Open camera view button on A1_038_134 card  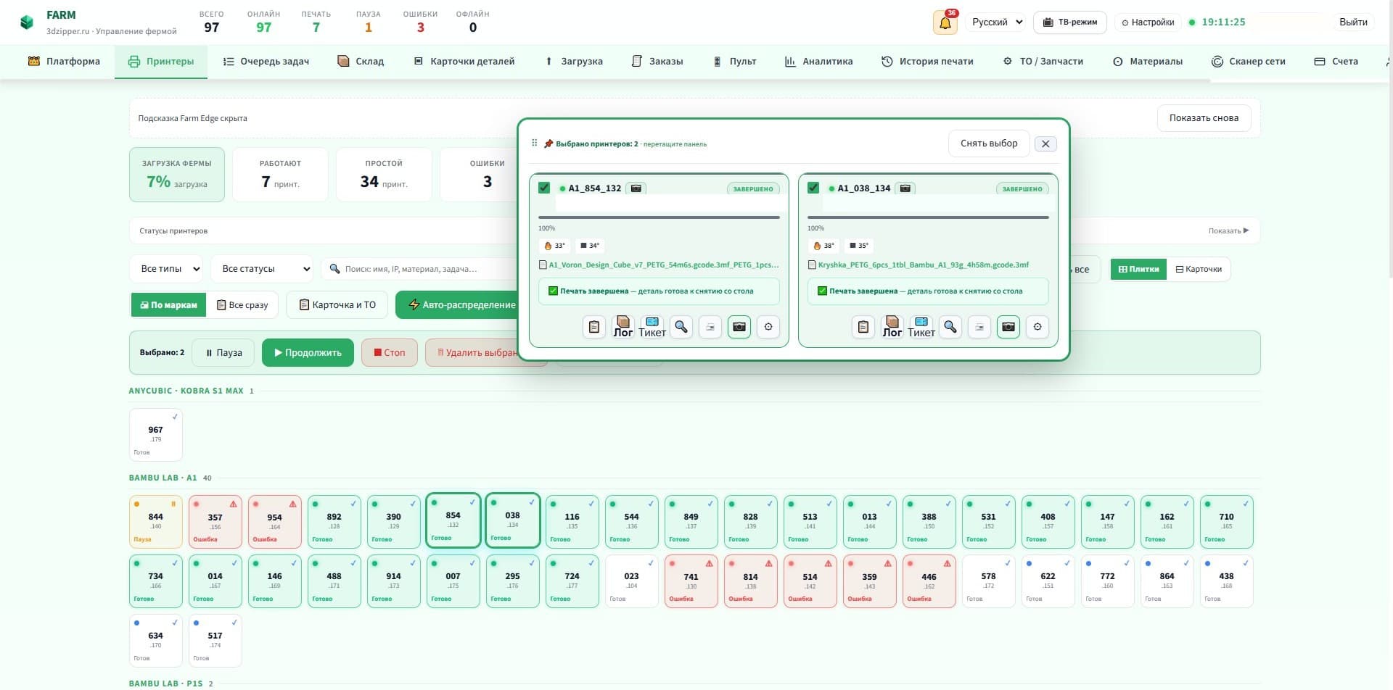click(x=1008, y=327)
